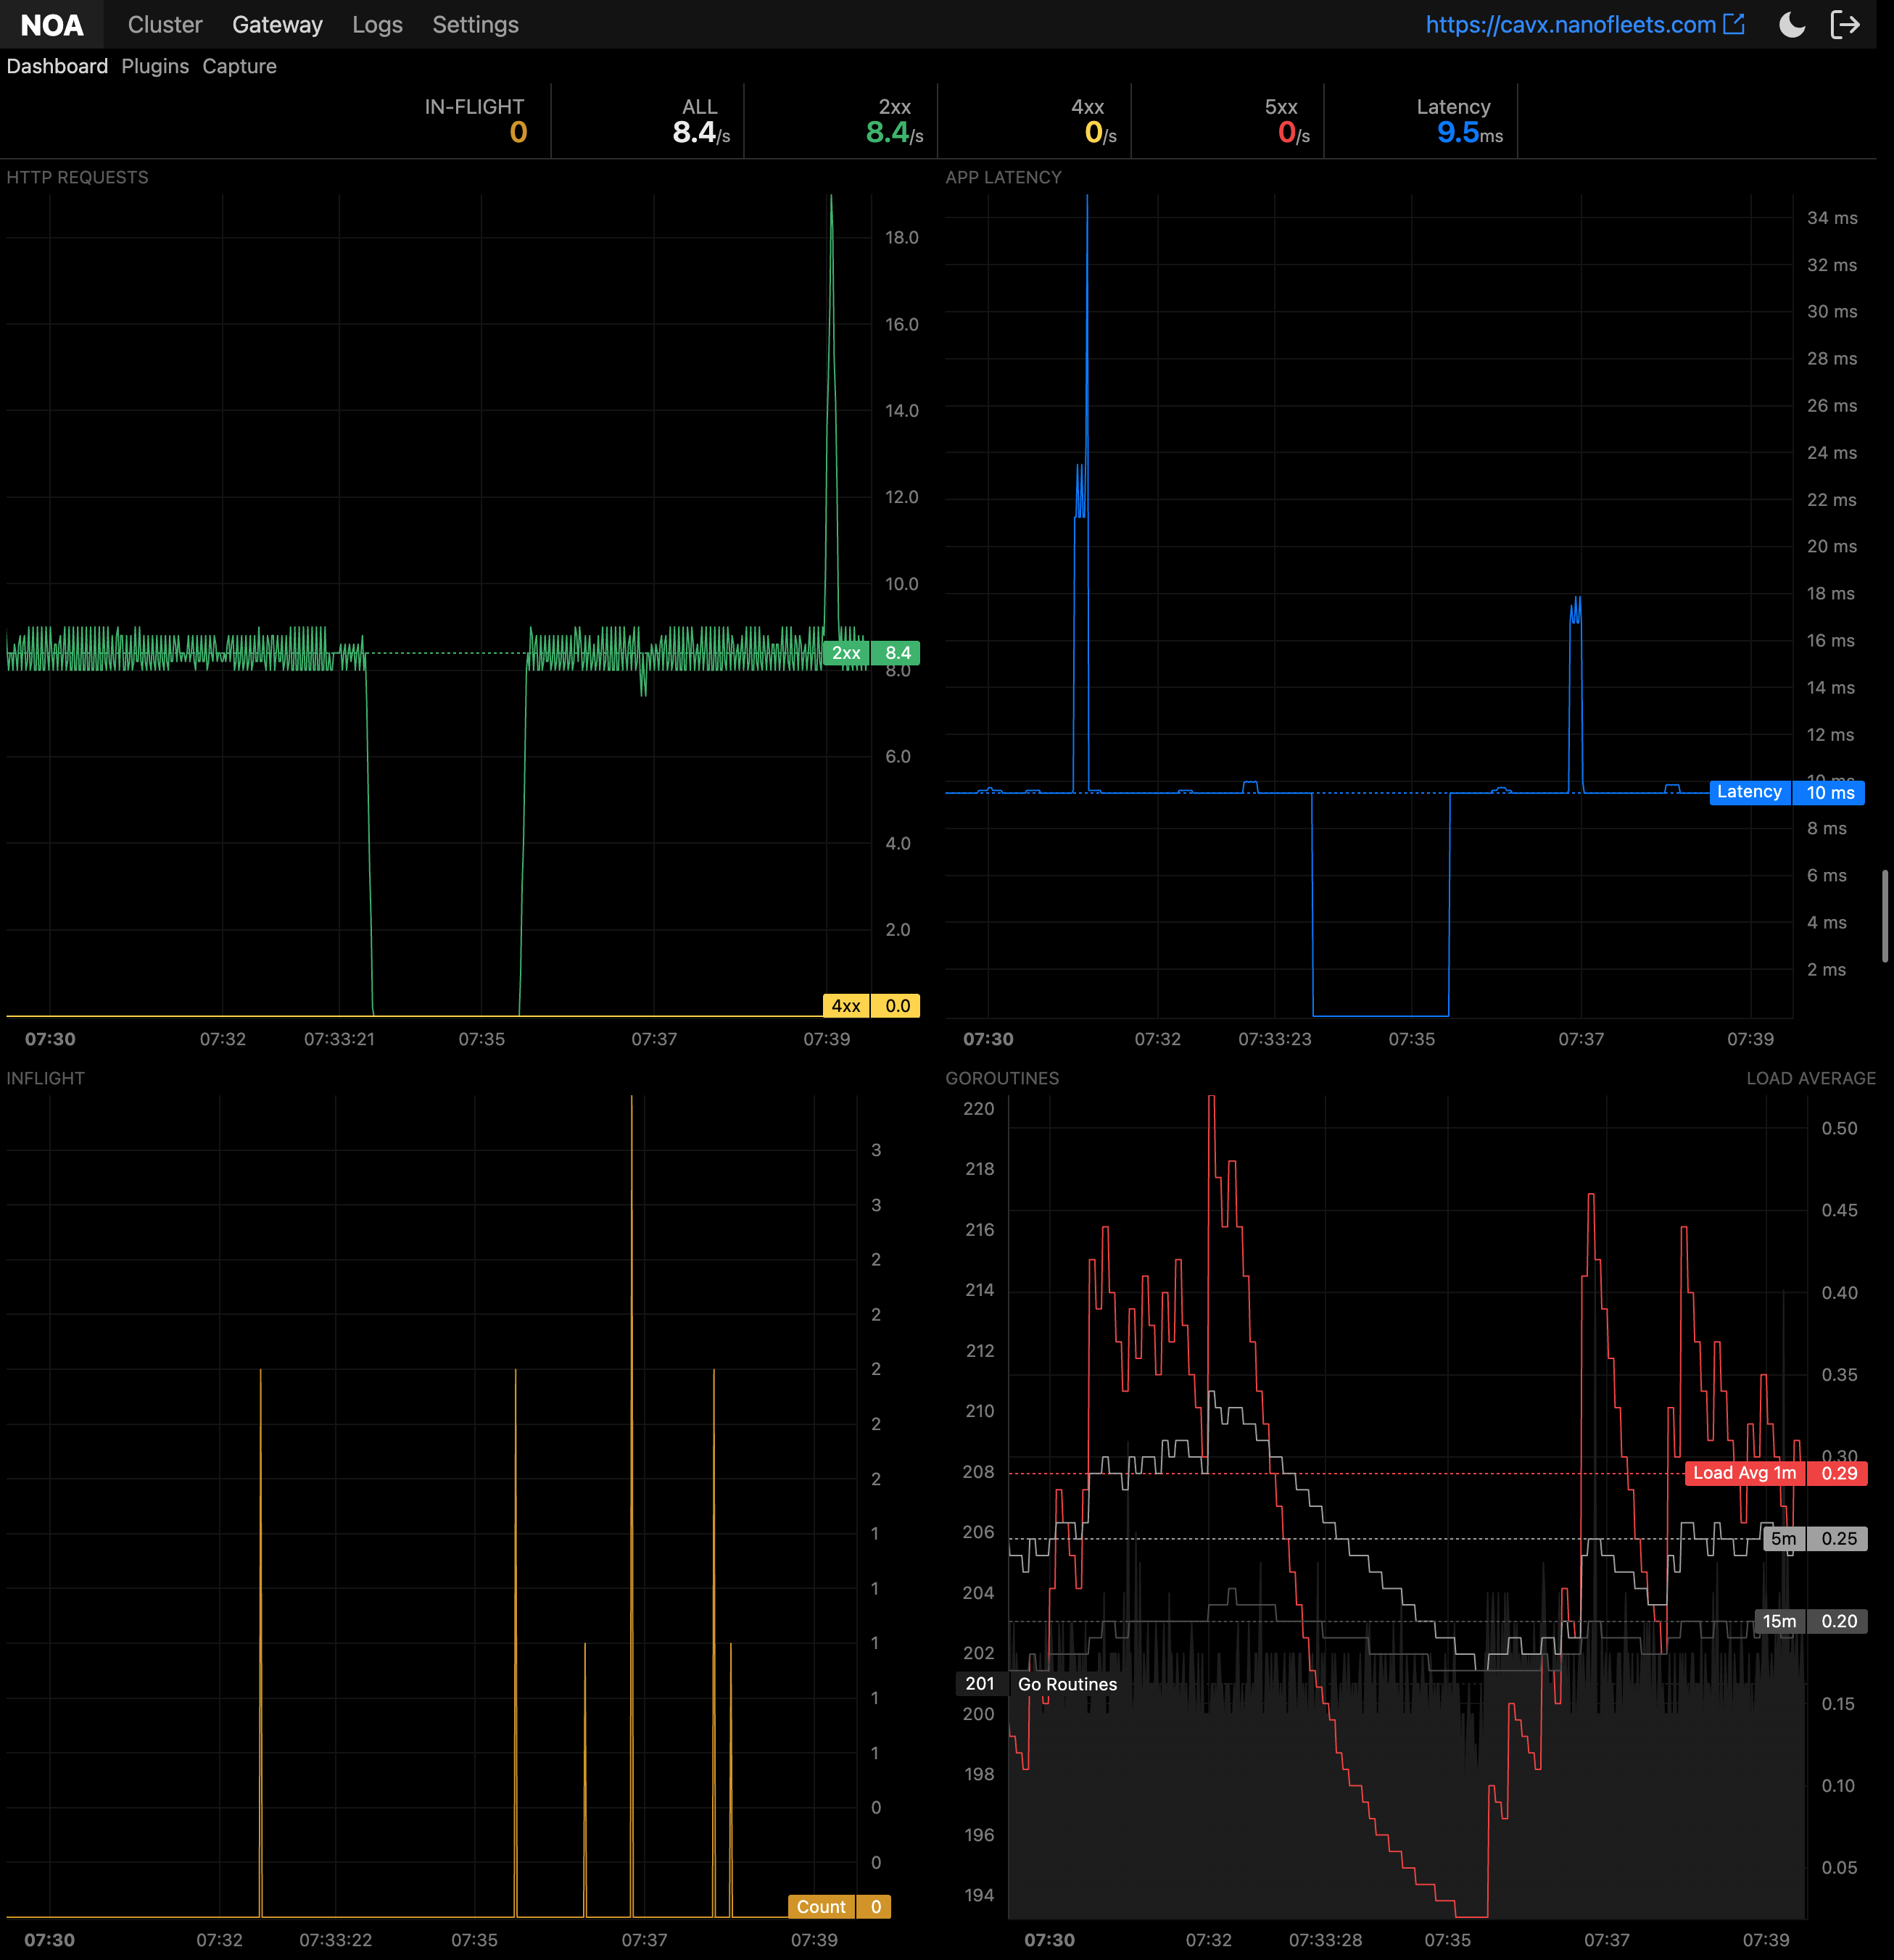Switch to the Plugins sub-tab

click(155, 66)
